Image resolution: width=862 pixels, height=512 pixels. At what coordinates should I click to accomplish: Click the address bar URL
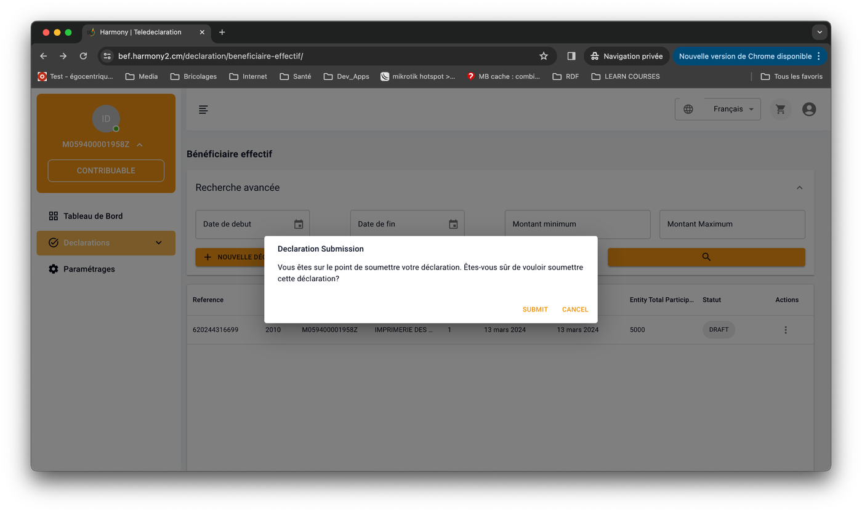[x=211, y=56]
